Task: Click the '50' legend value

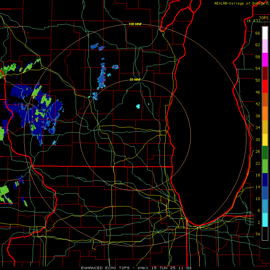Action: click(258, 80)
